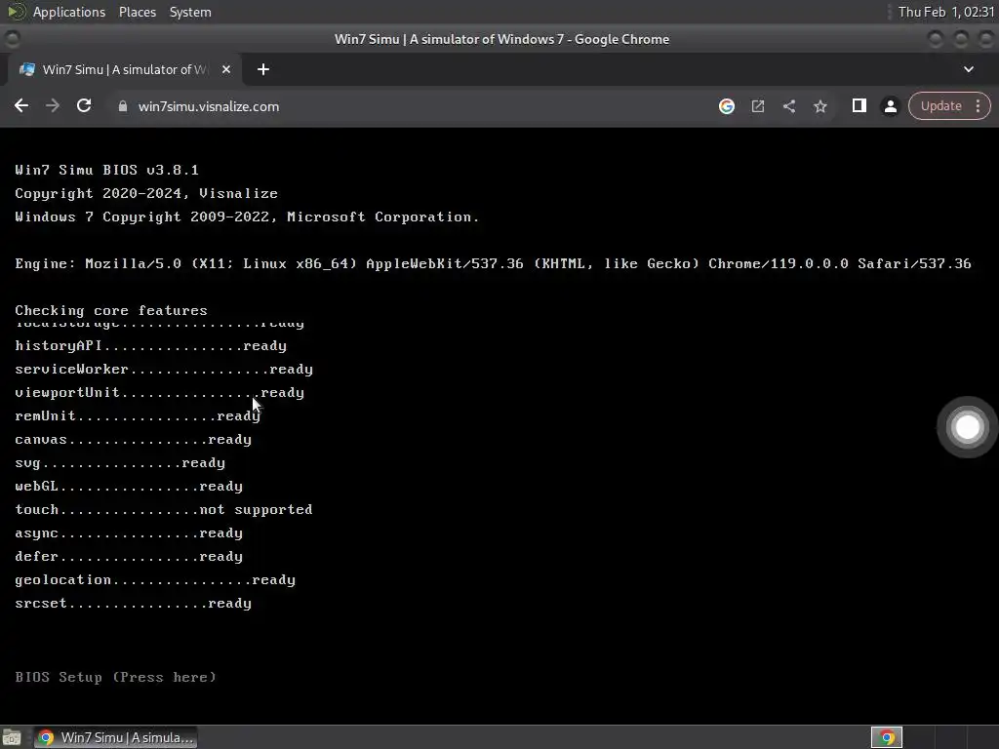Click the 'webGL' ready line
The width and height of the screenshot is (999, 749).
click(129, 487)
